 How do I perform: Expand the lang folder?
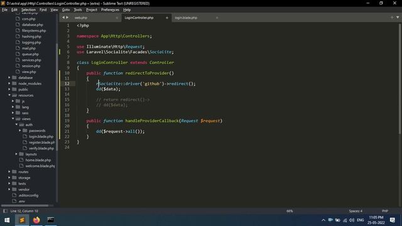(13, 107)
